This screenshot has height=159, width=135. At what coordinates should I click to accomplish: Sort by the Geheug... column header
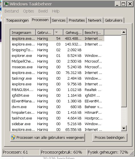(73, 32)
